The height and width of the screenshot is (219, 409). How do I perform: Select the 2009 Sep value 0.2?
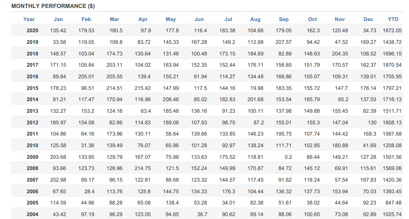pos(288,157)
